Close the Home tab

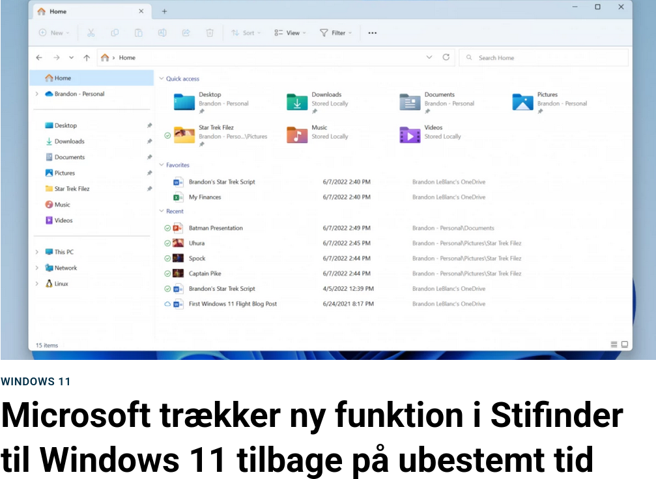[141, 11]
